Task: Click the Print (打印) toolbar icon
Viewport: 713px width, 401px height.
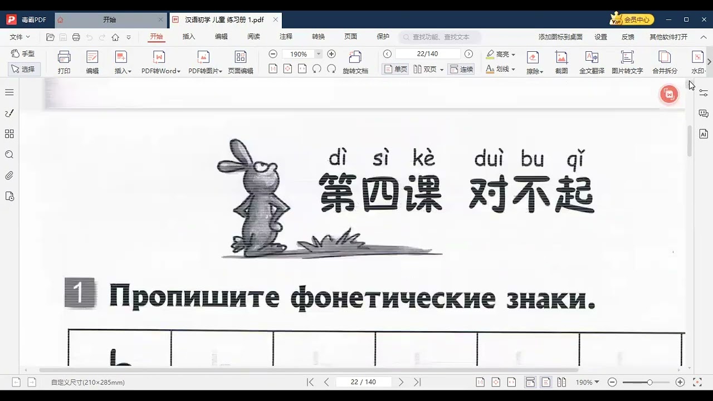Action: pyautogui.click(x=64, y=62)
